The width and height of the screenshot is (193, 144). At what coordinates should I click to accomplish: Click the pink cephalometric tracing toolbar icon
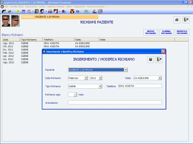pos(29,12)
